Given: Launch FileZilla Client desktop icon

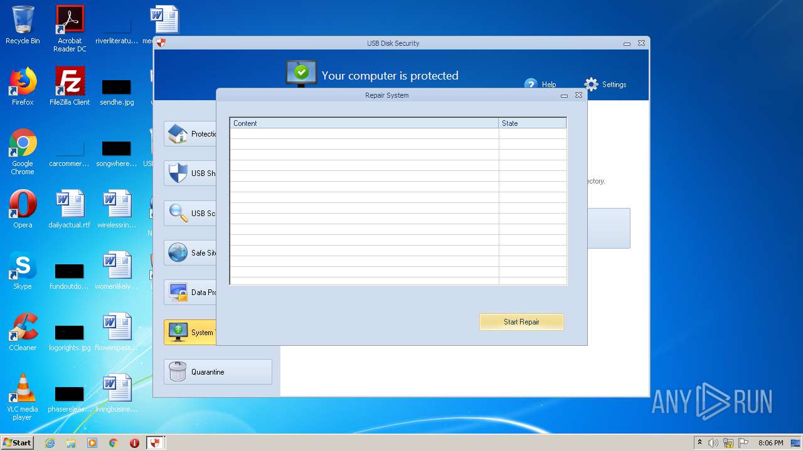Looking at the screenshot, I should point(70,86).
